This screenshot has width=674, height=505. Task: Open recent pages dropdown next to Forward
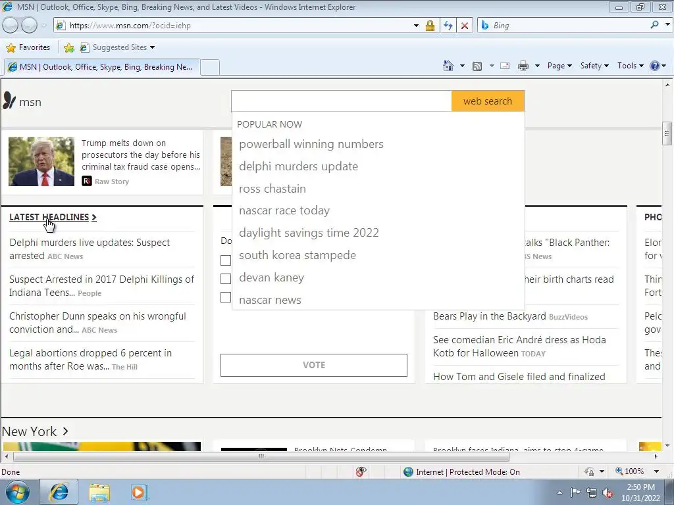coord(44,26)
